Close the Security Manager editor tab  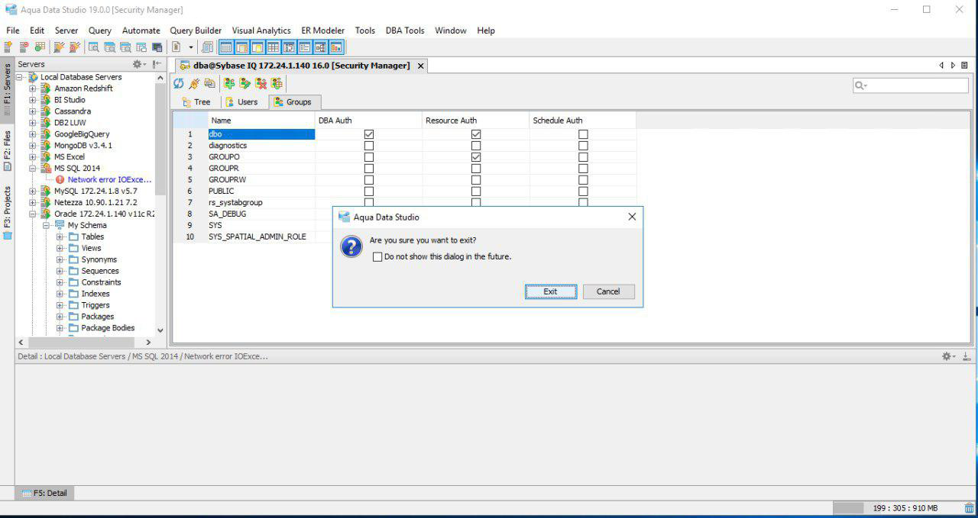click(x=421, y=66)
